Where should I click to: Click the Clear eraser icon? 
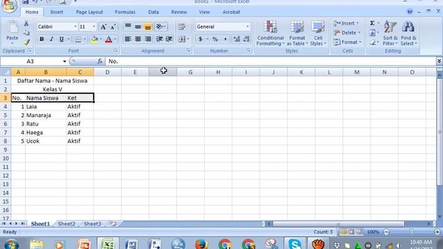tap(372, 42)
